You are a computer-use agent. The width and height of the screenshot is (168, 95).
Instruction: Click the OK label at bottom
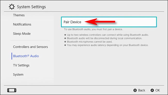(158, 90)
